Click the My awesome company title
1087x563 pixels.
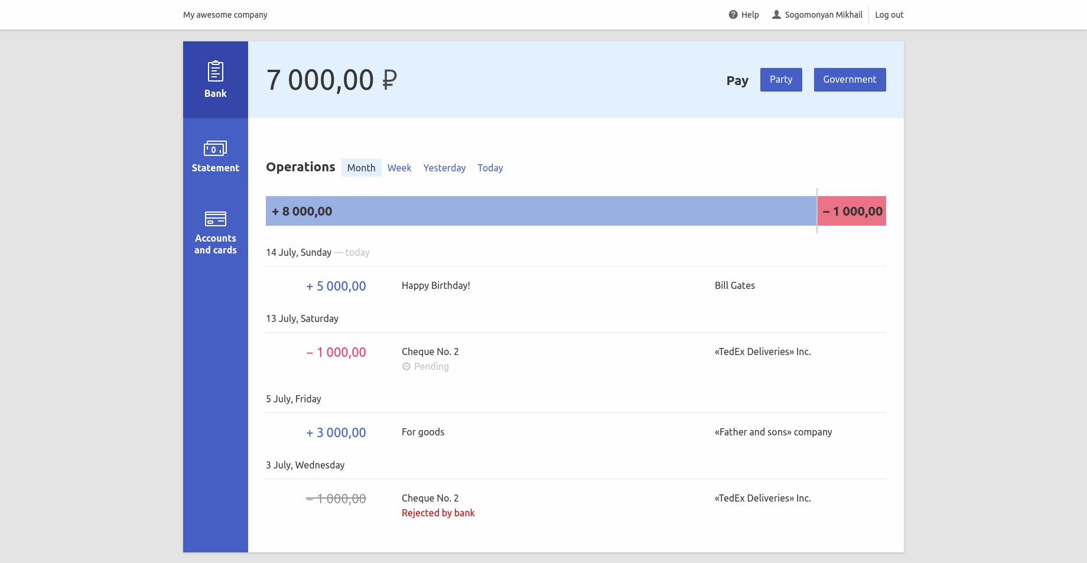tap(225, 15)
